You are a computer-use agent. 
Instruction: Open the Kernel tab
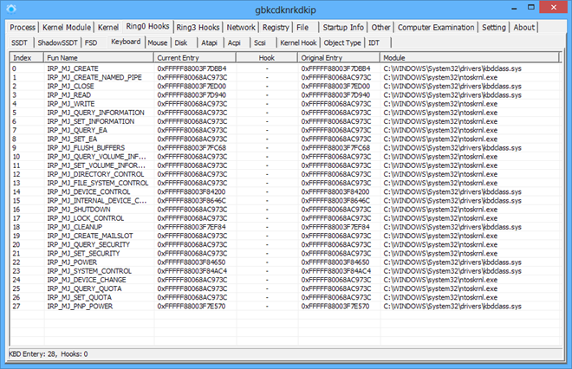tap(108, 28)
